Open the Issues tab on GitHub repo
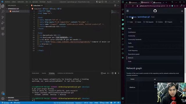This screenshot has width=186, height=104. coord(138,22)
